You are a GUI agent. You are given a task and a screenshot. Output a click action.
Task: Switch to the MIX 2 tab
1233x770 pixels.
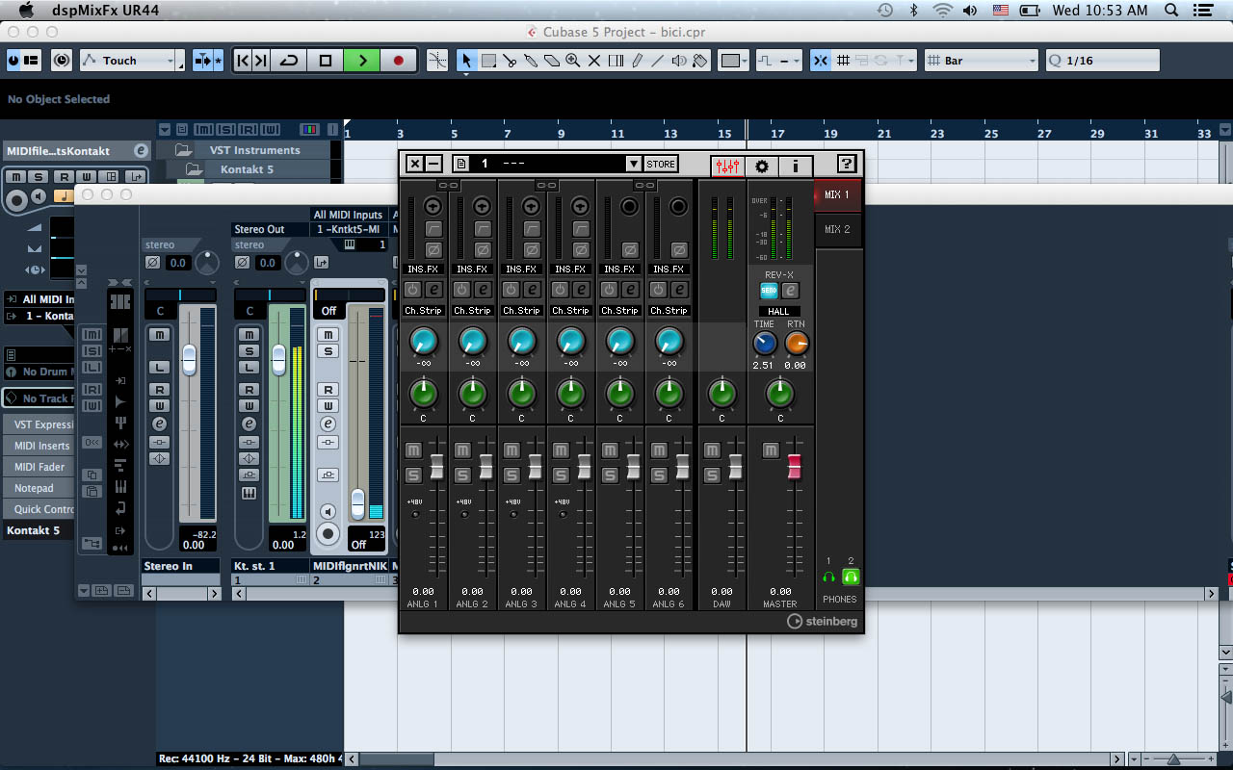[x=838, y=230]
